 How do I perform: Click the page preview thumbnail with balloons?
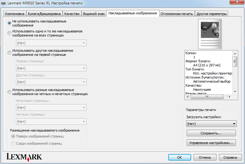[x=210, y=34]
